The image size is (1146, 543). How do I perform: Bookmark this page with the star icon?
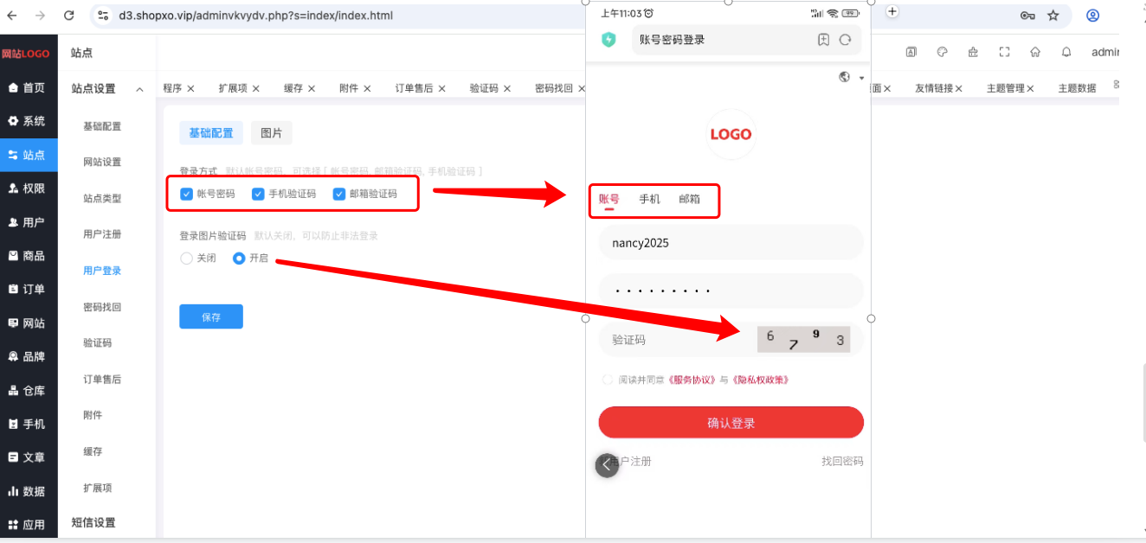click(1053, 16)
